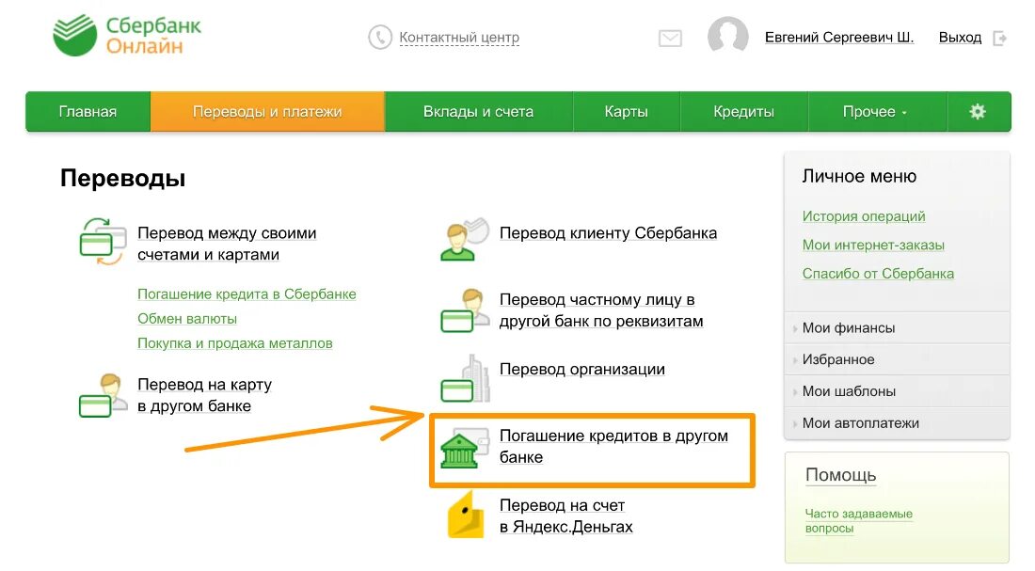Open the Главная tab
Viewport: 1035px width, 571px height.
pyautogui.click(x=88, y=112)
